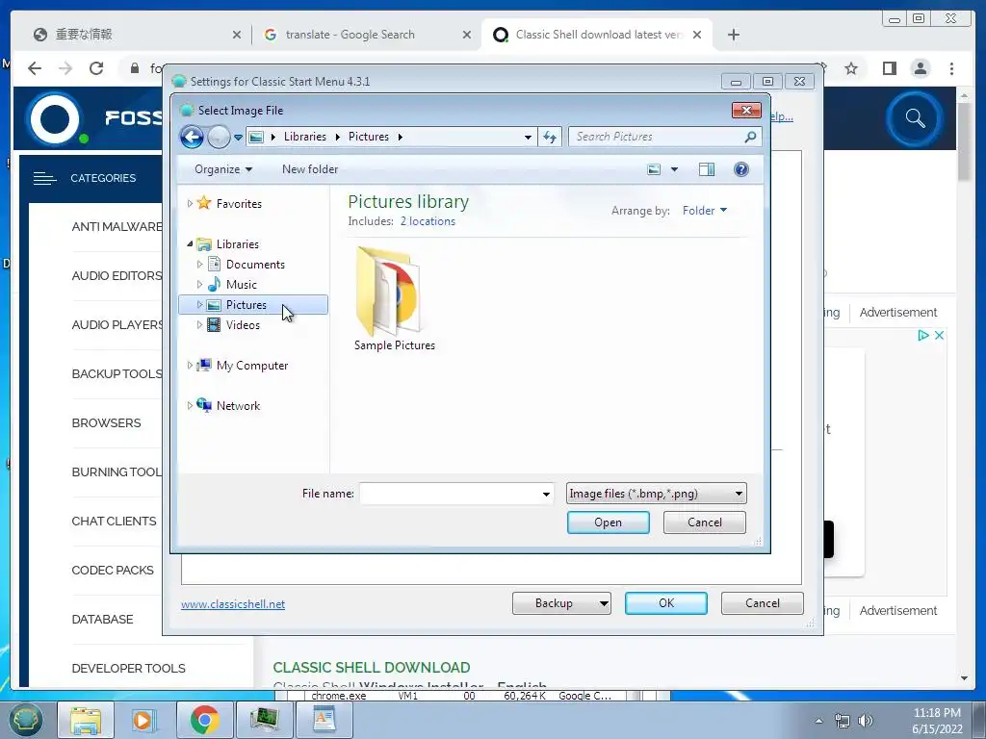Screen dimensions: 986x739
Task: Launch Windows Explorer from the taskbar
Action: coord(86,720)
